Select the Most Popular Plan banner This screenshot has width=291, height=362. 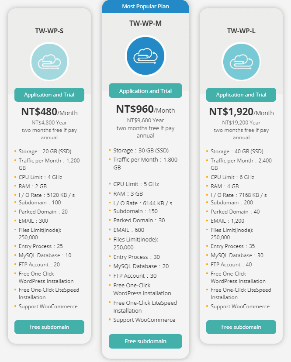[145, 7]
